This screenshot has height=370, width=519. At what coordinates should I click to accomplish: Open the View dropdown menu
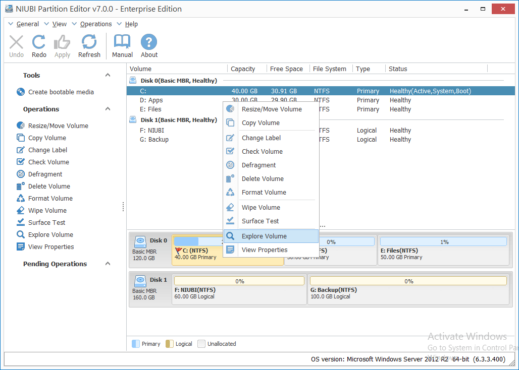point(56,24)
